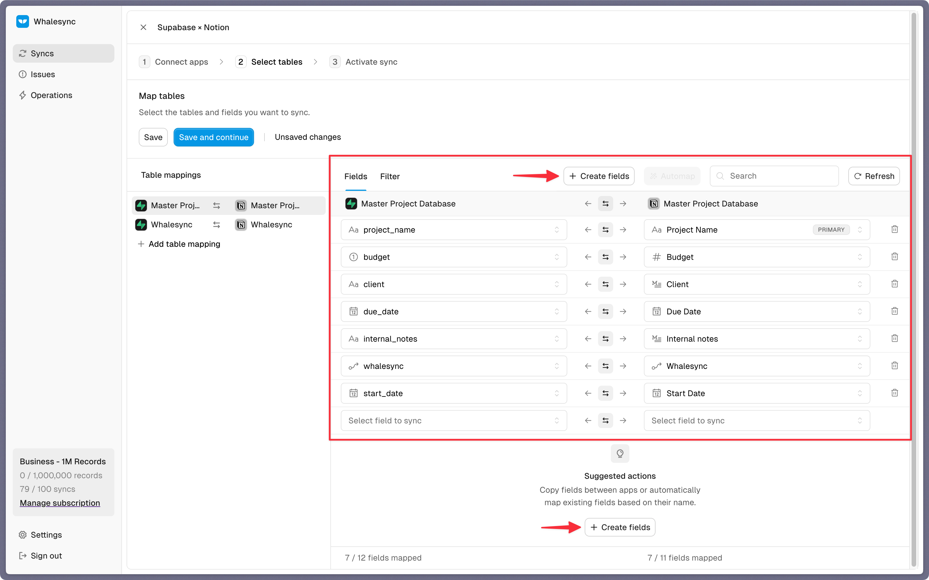Open the client Supabase field dropdown
The image size is (929, 580).
click(454, 284)
